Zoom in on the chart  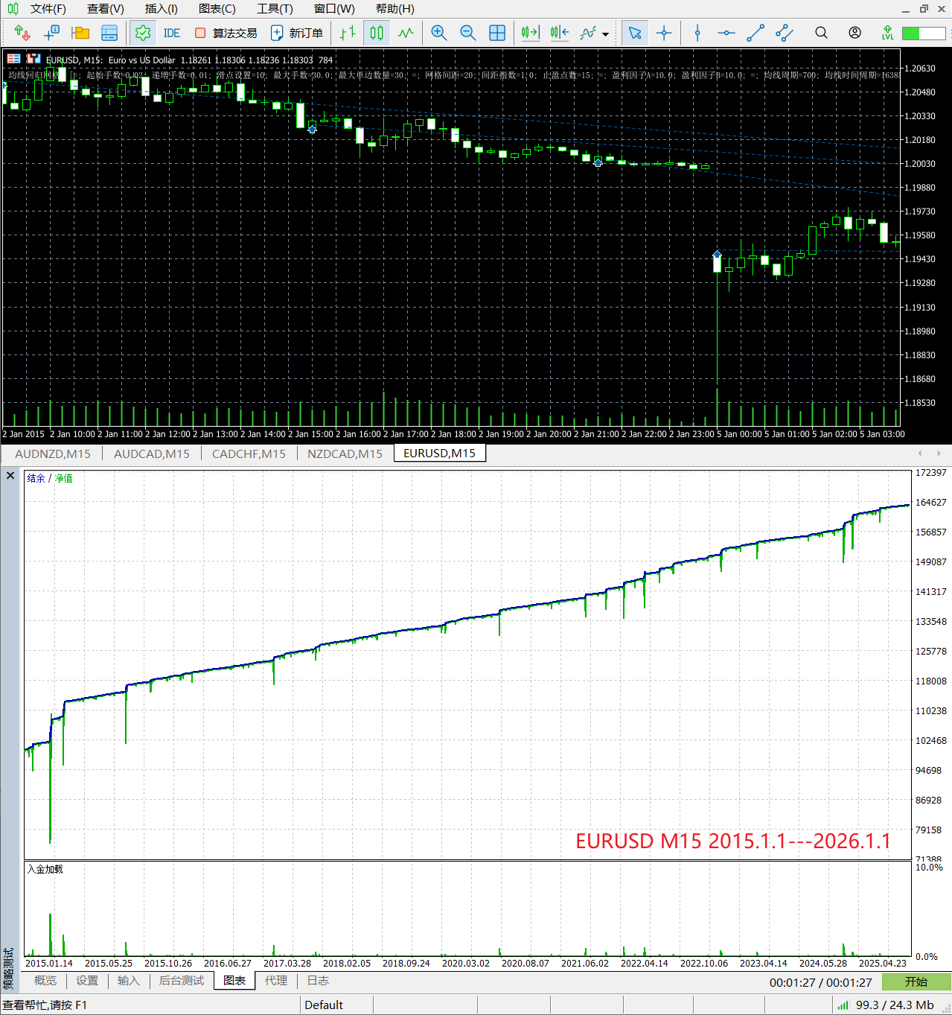point(439,33)
